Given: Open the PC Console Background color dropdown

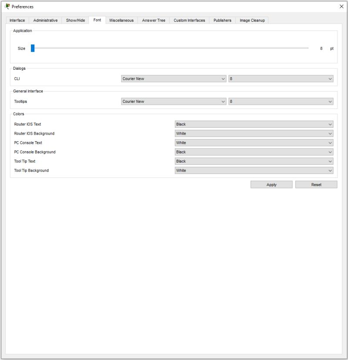Looking at the screenshot, I should coord(254,152).
